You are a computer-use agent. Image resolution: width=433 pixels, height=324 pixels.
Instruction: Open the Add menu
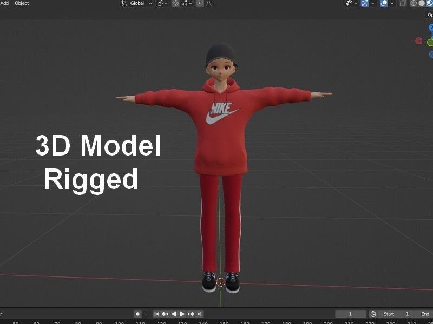coord(5,3)
